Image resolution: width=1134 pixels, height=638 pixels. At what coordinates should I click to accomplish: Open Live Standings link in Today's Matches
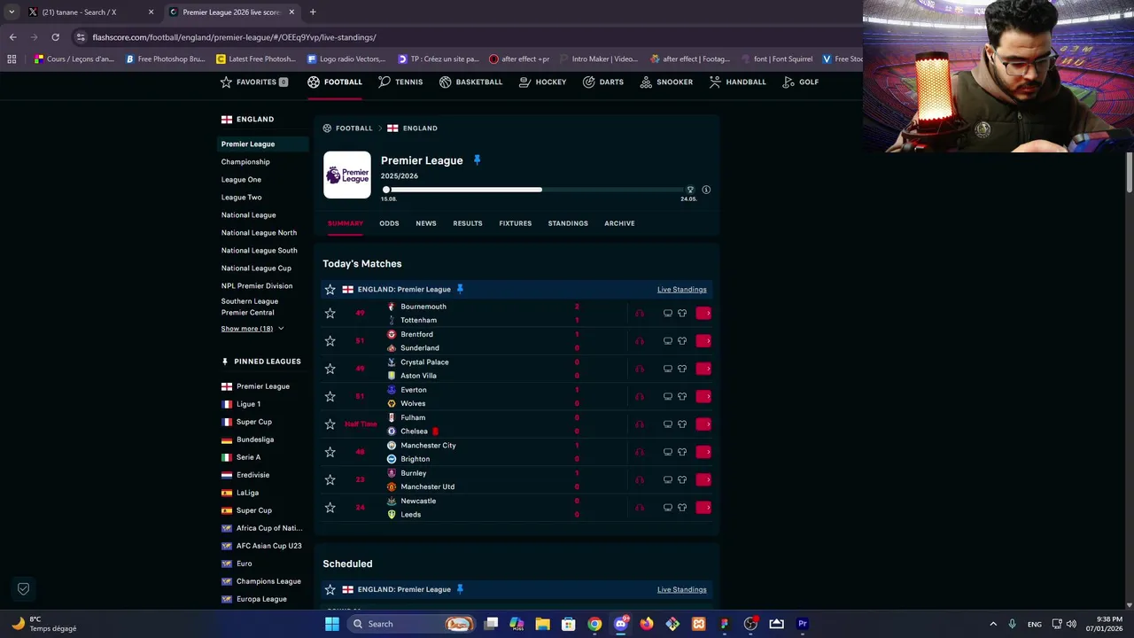coord(682,290)
